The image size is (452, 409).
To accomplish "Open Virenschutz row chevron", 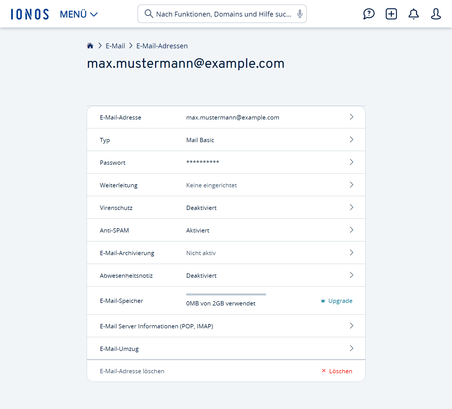I will (352, 207).
